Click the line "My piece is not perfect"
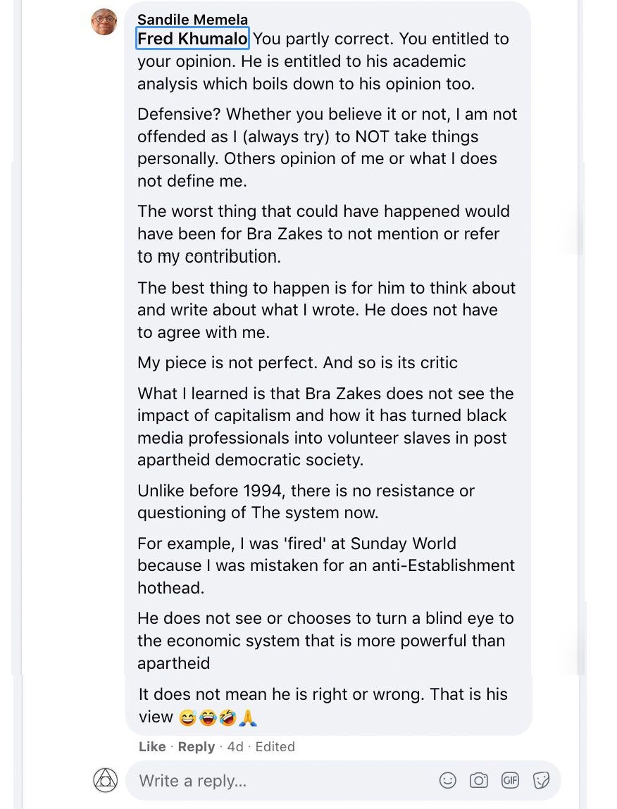This screenshot has height=809, width=617. pos(297,363)
